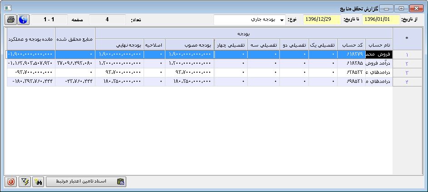The height and width of the screenshot is (192, 428).
Task: Click the account name cell درآمد فروش
Action: click(379, 64)
